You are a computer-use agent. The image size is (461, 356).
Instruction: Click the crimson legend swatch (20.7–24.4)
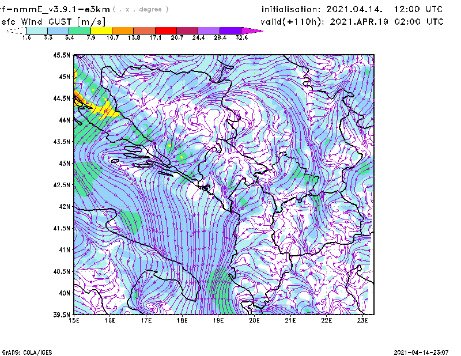click(x=187, y=31)
